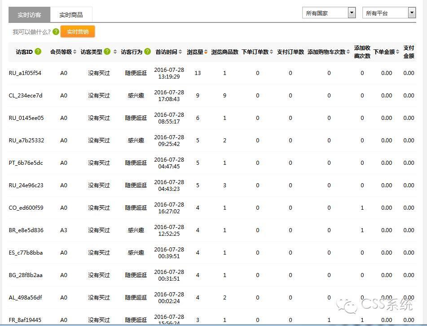427x326 pixels.
Task: Click the help icon beside 访客行为
Action: (147, 52)
